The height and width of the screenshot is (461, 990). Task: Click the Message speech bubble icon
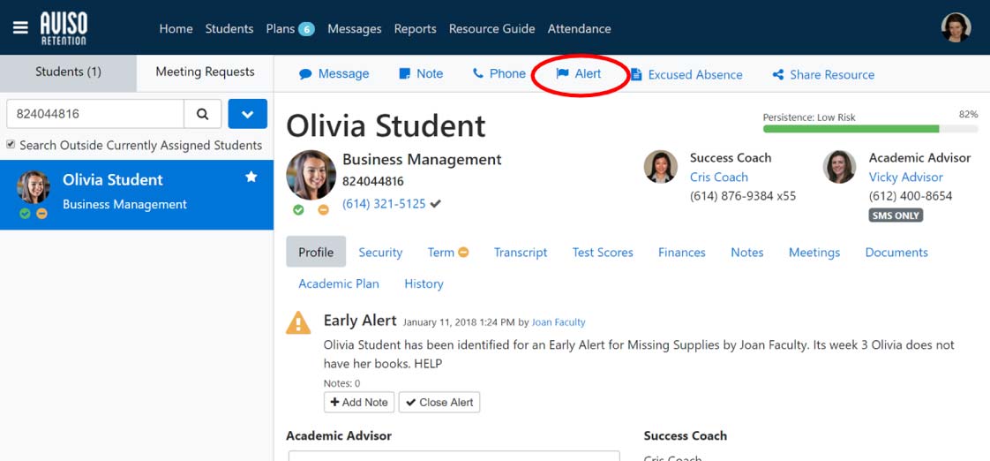[x=305, y=74]
